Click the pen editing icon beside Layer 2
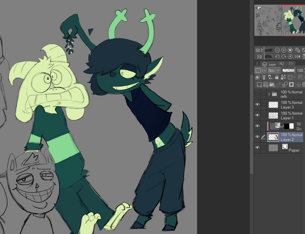Viewport: 305px width, 234px height. click(x=263, y=137)
